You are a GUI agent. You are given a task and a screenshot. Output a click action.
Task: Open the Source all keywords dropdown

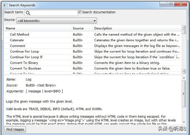[57, 21]
